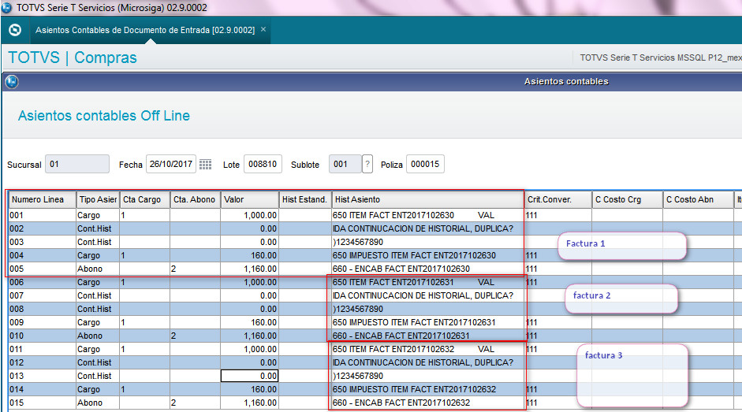Click the Numero Linea column header

(43, 199)
